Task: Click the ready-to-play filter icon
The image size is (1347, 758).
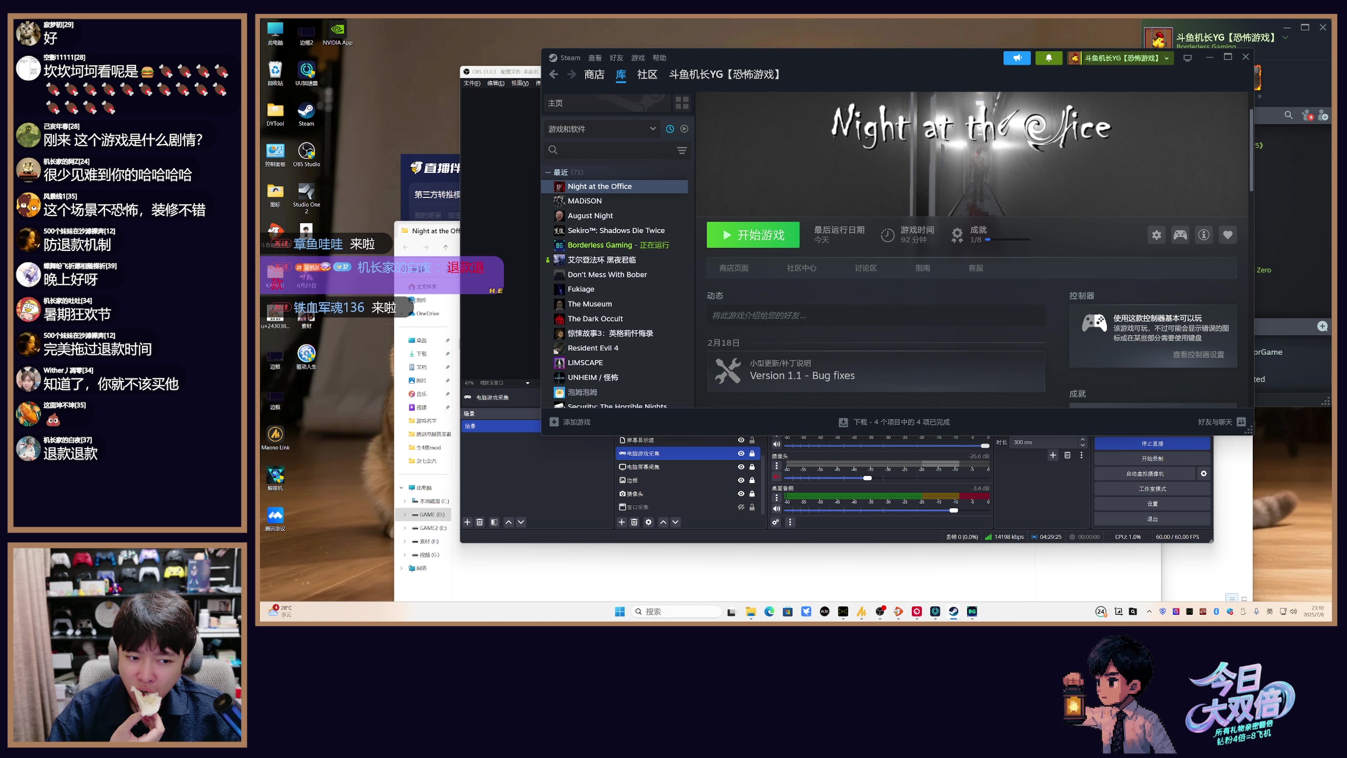Action: click(x=684, y=129)
